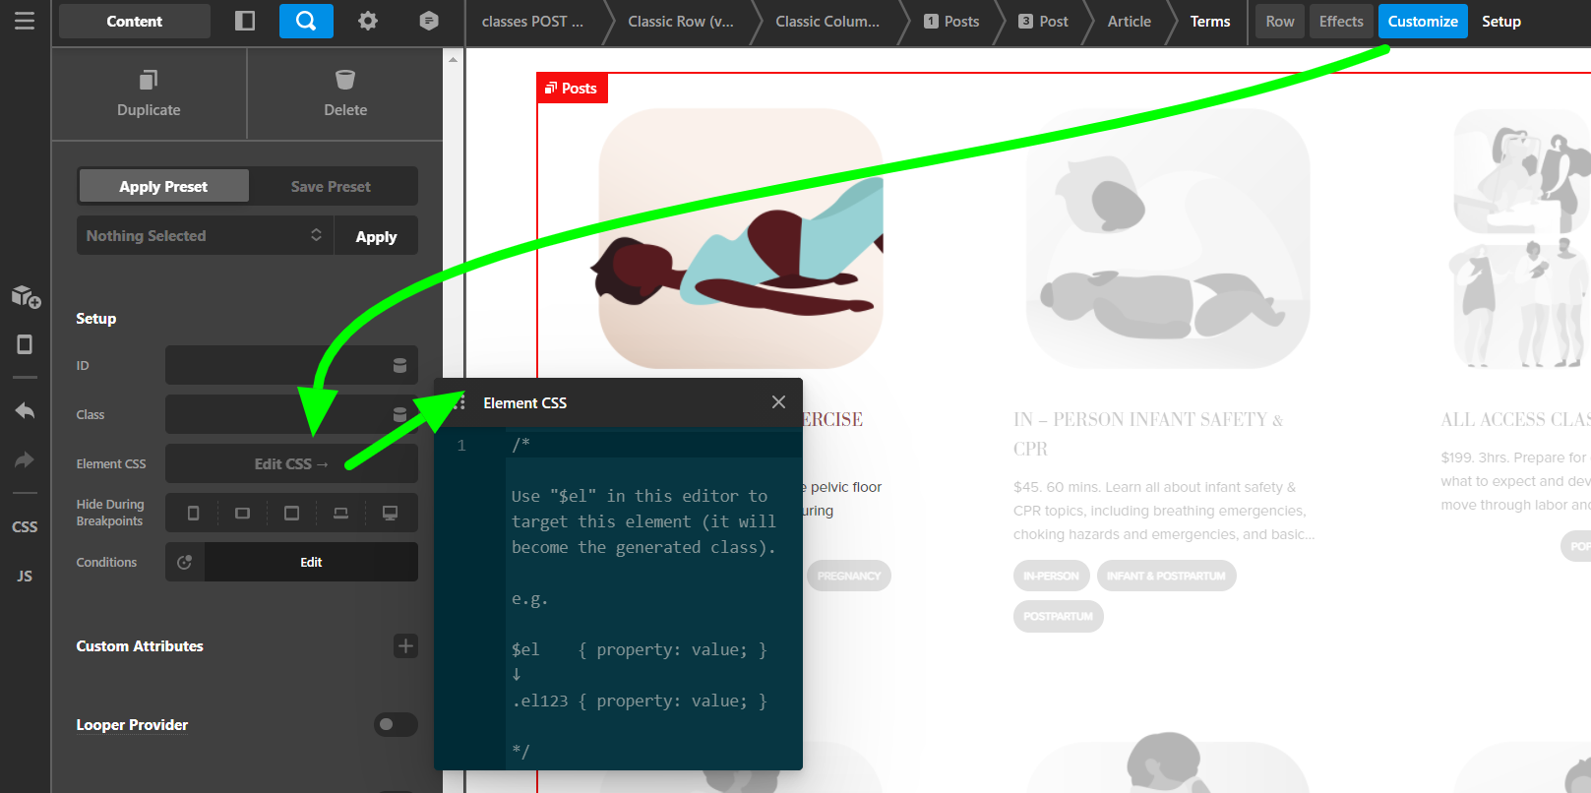Click the Edit CSS button
The height and width of the screenshot is (793, 1591).
[291, 464]
